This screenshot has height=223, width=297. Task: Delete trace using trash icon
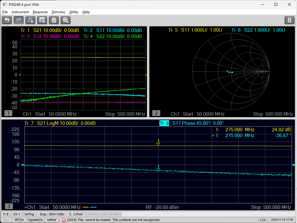[x=54, y=20]
